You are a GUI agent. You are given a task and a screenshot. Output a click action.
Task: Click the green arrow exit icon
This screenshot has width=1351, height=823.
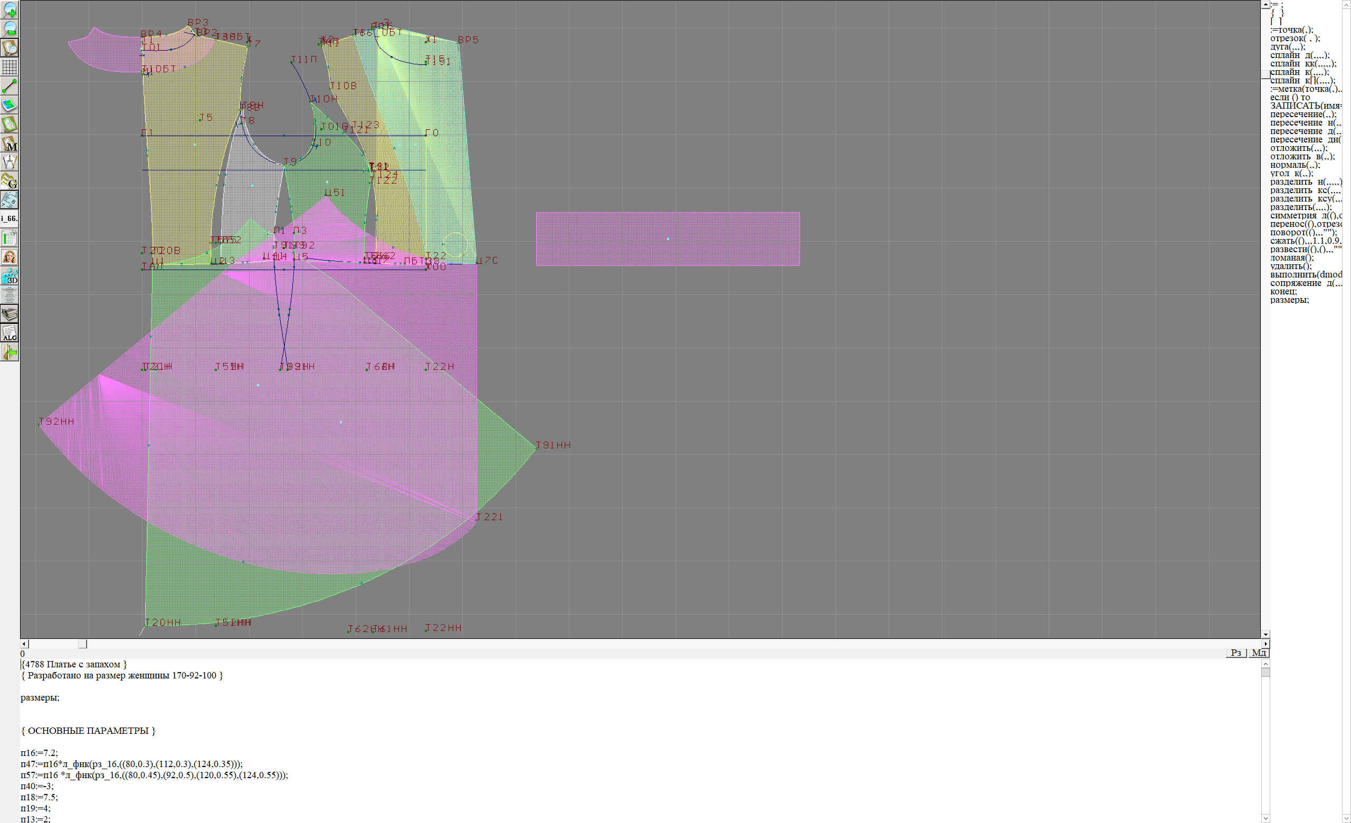click(x=10, y=353)
